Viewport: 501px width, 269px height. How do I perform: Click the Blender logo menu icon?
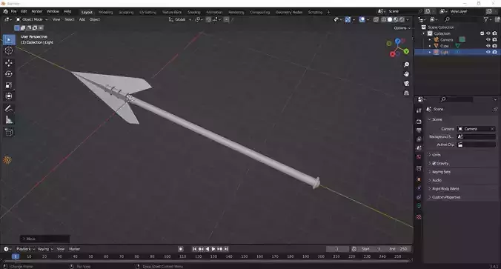pos(5,12)
